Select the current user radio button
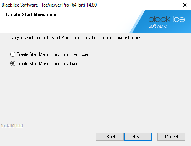The image size is (191, 146). click(x=13, y=54)
